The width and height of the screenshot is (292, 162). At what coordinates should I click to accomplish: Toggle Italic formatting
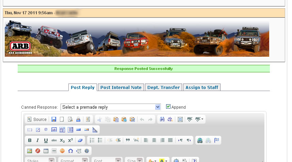tap(38, 141)
